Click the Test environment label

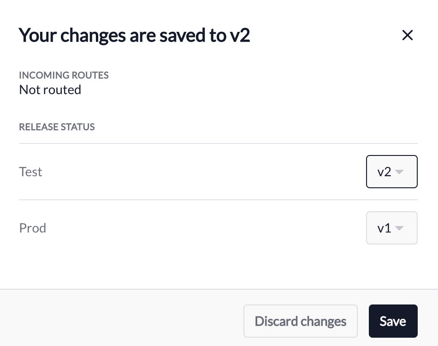[30, 172]
